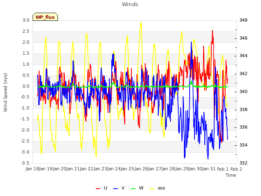Click the WP_flux annotation box
This screenshot has width=261, height=196.
(x=45, y=17)
